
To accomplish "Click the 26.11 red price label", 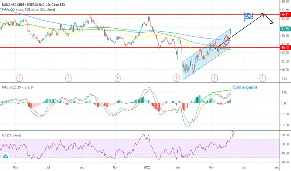I will click(x=285, y=14).
